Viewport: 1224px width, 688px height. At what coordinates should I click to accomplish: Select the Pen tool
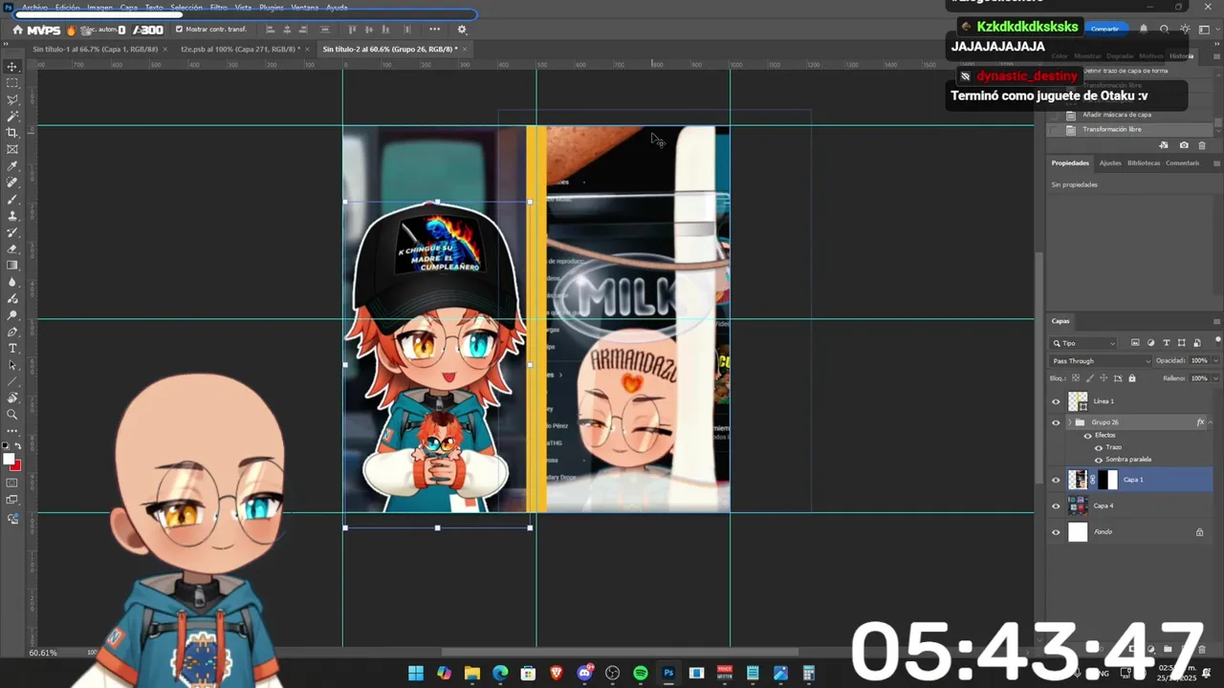(12, 332)
